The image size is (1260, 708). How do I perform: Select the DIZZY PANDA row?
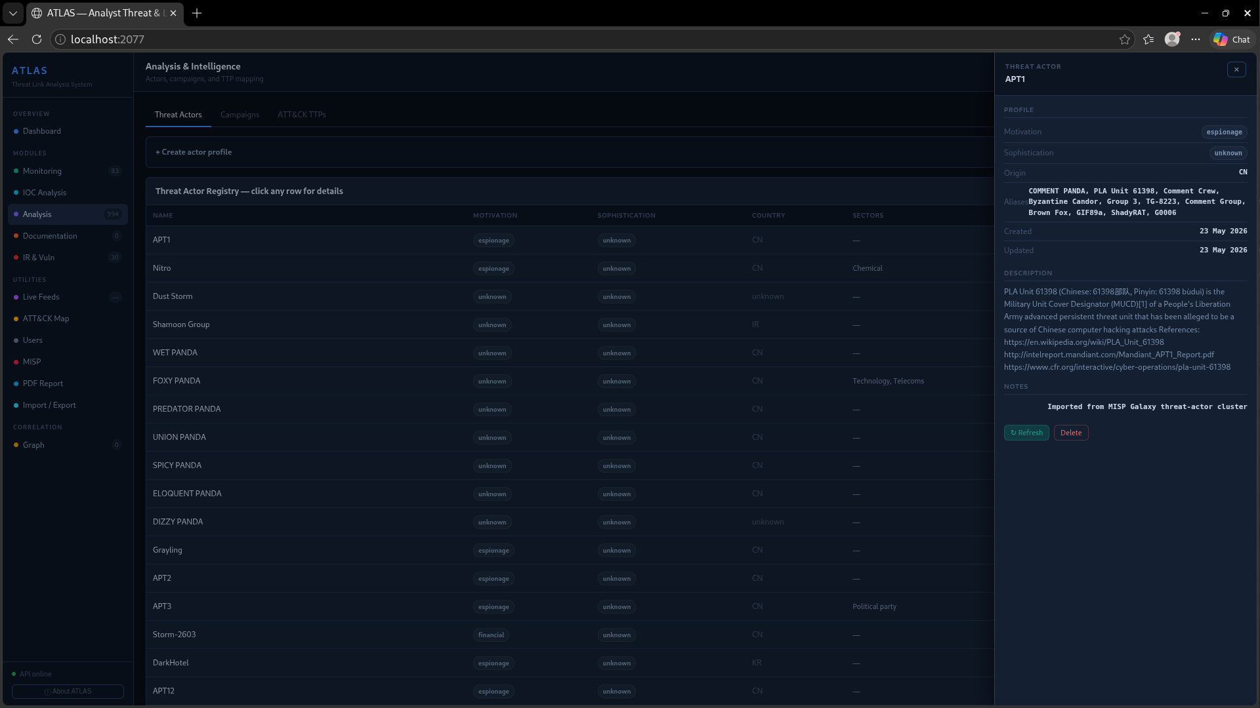pos(570,522)
